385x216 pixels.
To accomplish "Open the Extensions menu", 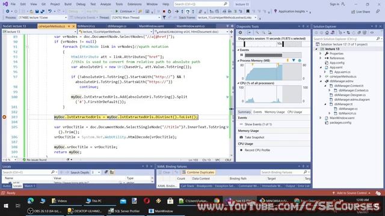I will [134, 4].
